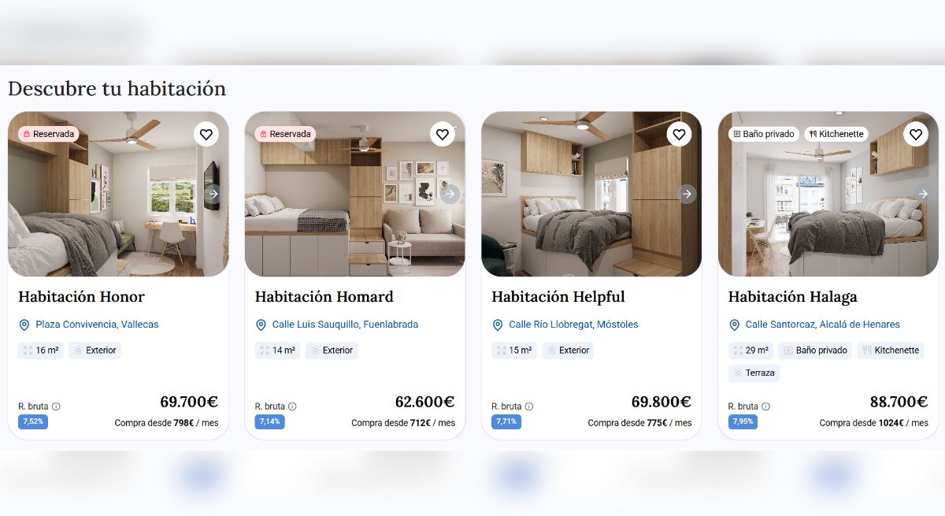945x516 pixels.
Task: Toggle heart favorite on Habitación Homard
Action: (443, 134)
